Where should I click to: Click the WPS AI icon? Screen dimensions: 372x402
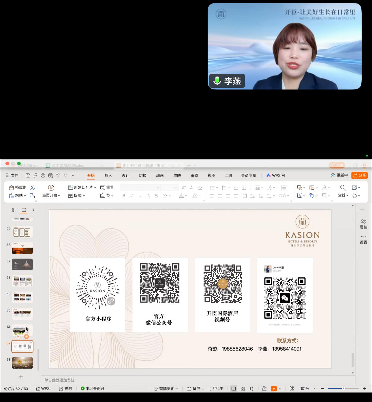pos(268,175)
